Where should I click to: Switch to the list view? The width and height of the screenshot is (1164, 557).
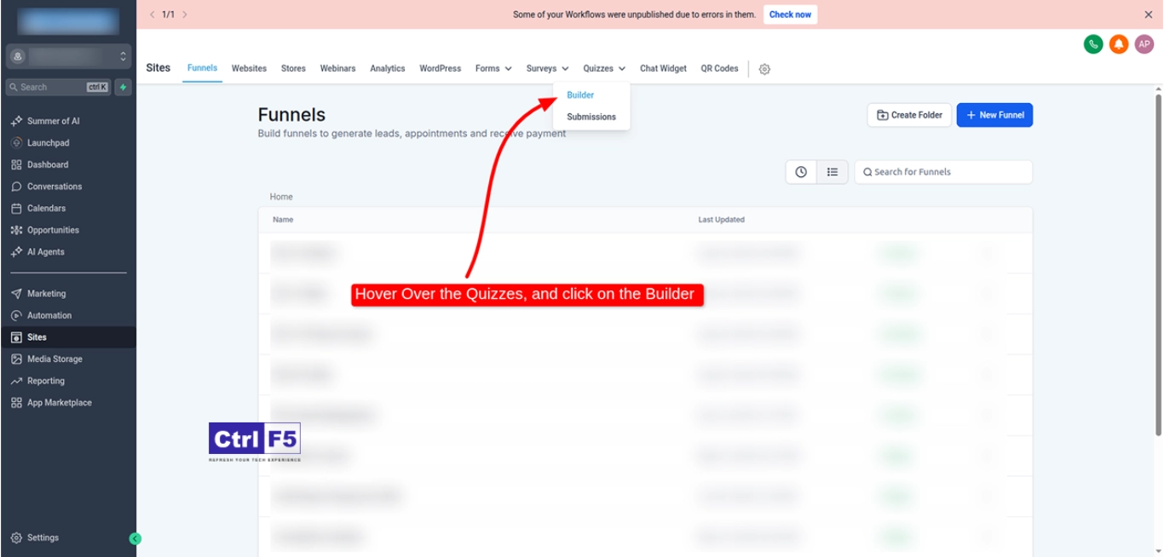pyautogui.click(x=833, y=172)
